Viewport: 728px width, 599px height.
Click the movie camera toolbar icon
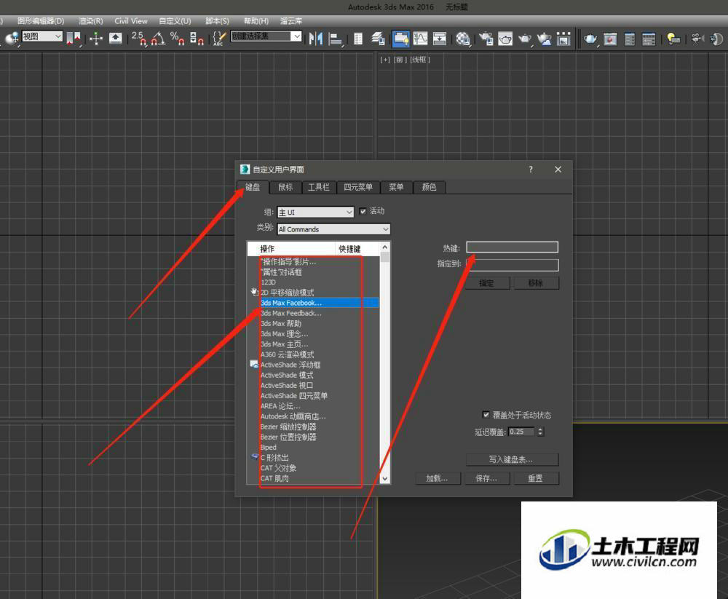tap(697, 39)
